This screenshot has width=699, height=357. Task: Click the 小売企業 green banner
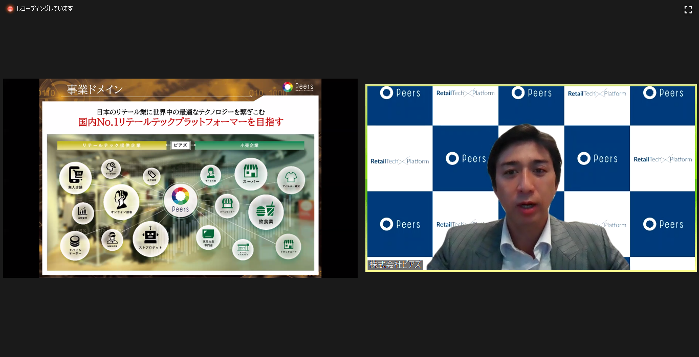[x=249, y=146]
